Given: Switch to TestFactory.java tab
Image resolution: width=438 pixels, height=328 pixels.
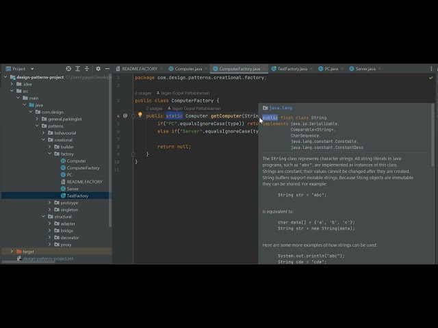Looking at the screenshot, I should point(292,68).
